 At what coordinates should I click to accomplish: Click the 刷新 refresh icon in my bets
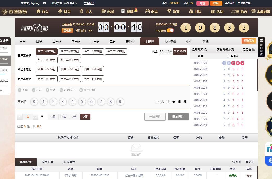[x=234, y=162]
